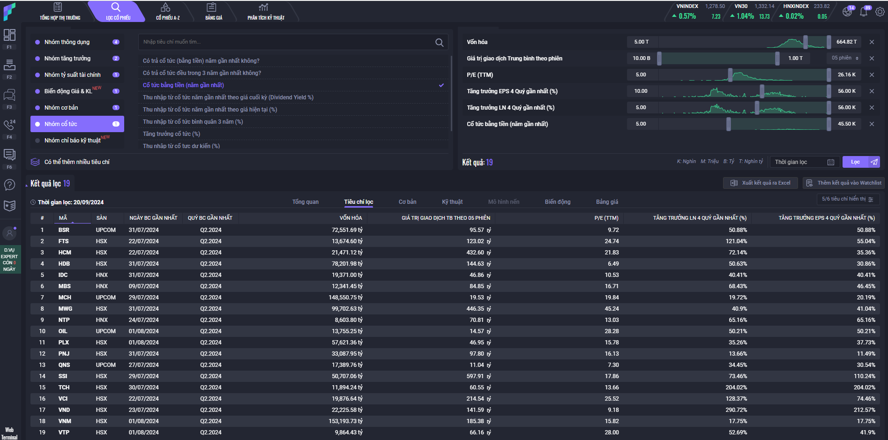This screenshot has height=440, width=888.
Task: Click the Vốn hóa lower range slider handle
Action: 806,42
